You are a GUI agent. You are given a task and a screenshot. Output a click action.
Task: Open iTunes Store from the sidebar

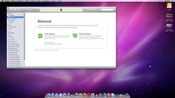point(15,27)
